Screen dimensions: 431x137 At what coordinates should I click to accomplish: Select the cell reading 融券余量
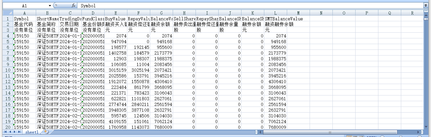click(x=230, y=24)
